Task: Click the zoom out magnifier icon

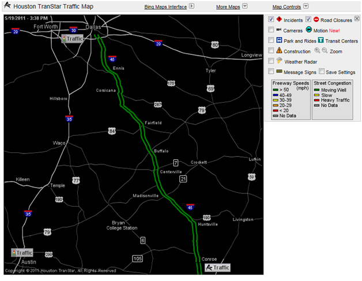Action: [x=325, y=50]
